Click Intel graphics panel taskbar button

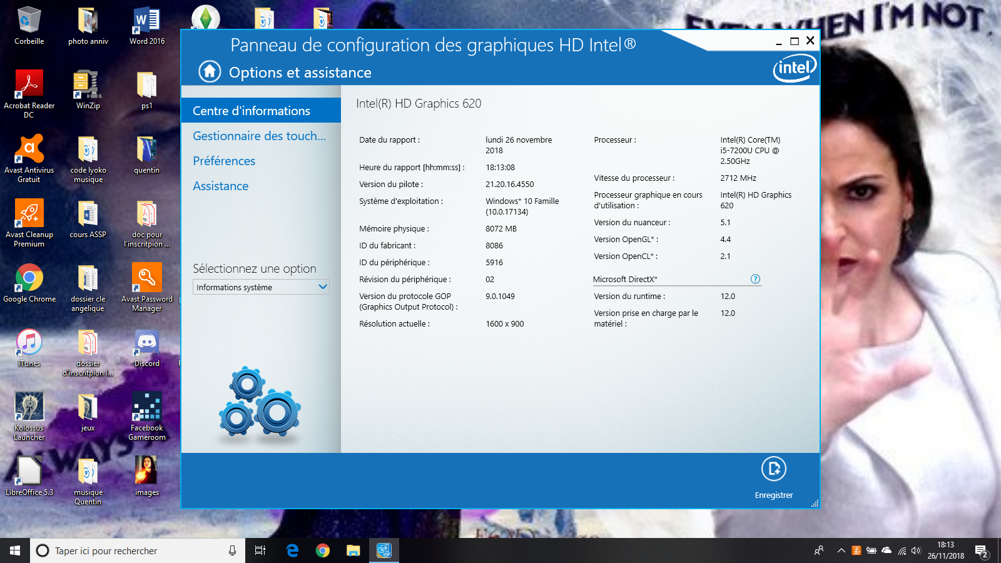point(384,550)
